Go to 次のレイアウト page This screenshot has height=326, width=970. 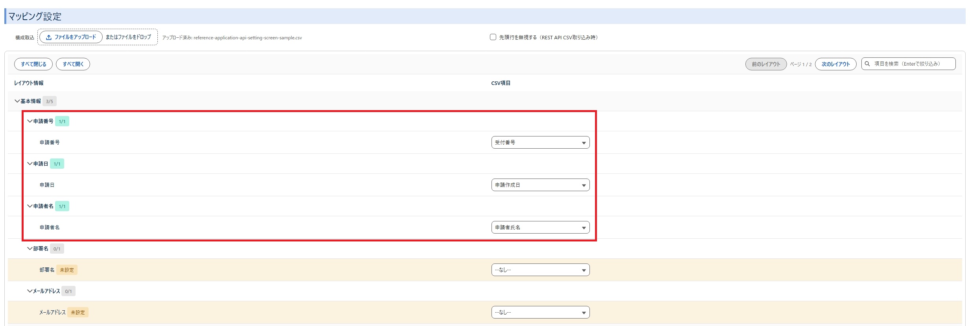pyautogui.click(x=835, y=64)
